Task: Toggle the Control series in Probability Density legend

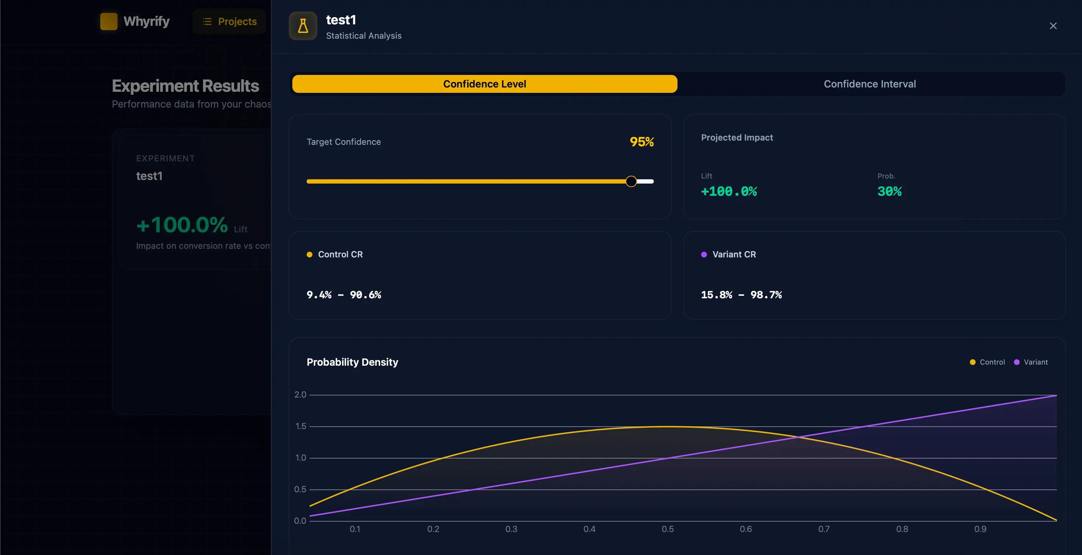Action: (x=987, y=362)
